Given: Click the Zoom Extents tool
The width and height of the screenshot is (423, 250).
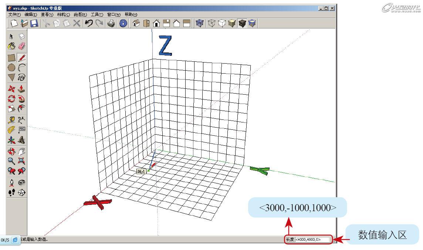Looking at the screenshot, I should coord(21,161).
